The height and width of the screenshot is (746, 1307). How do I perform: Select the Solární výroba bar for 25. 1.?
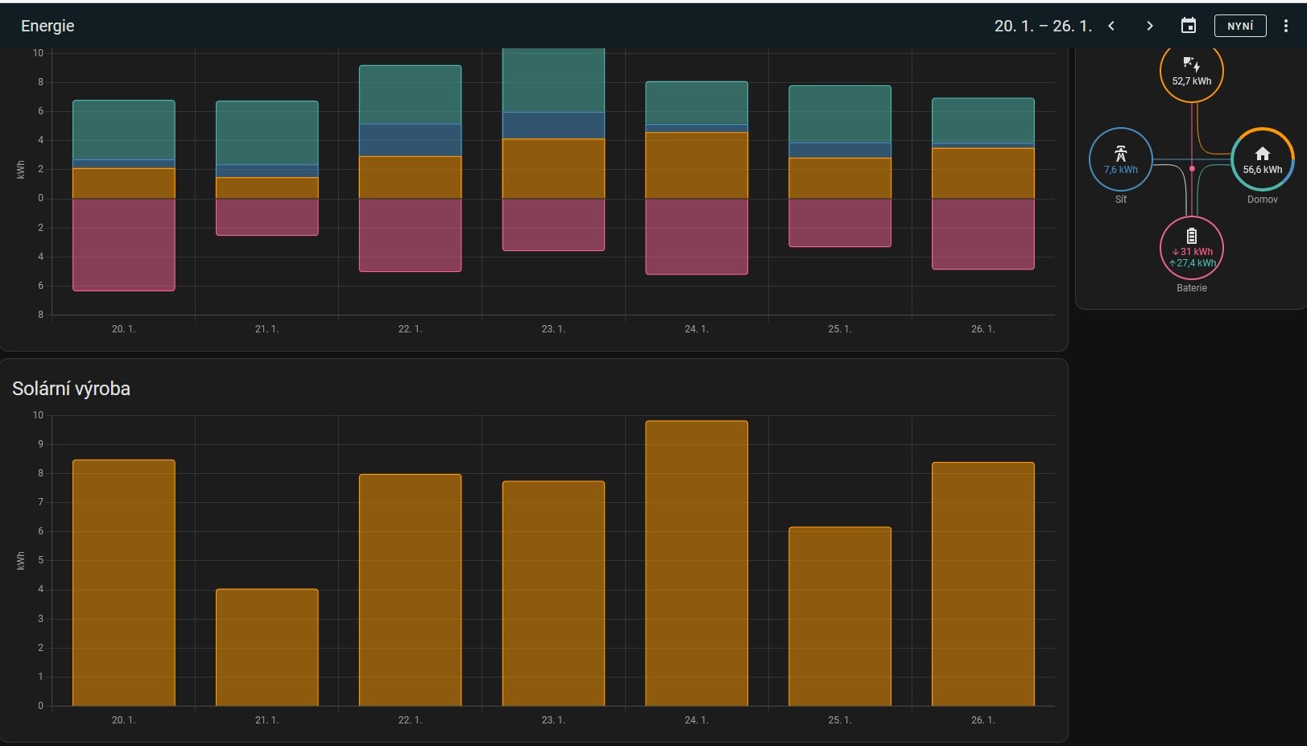point(839,616)
